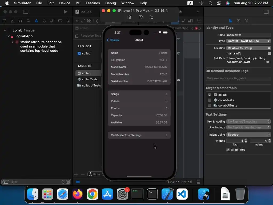Adjust the Tab width stepper
Screen dimensions: 273x205
click(246, 141)
